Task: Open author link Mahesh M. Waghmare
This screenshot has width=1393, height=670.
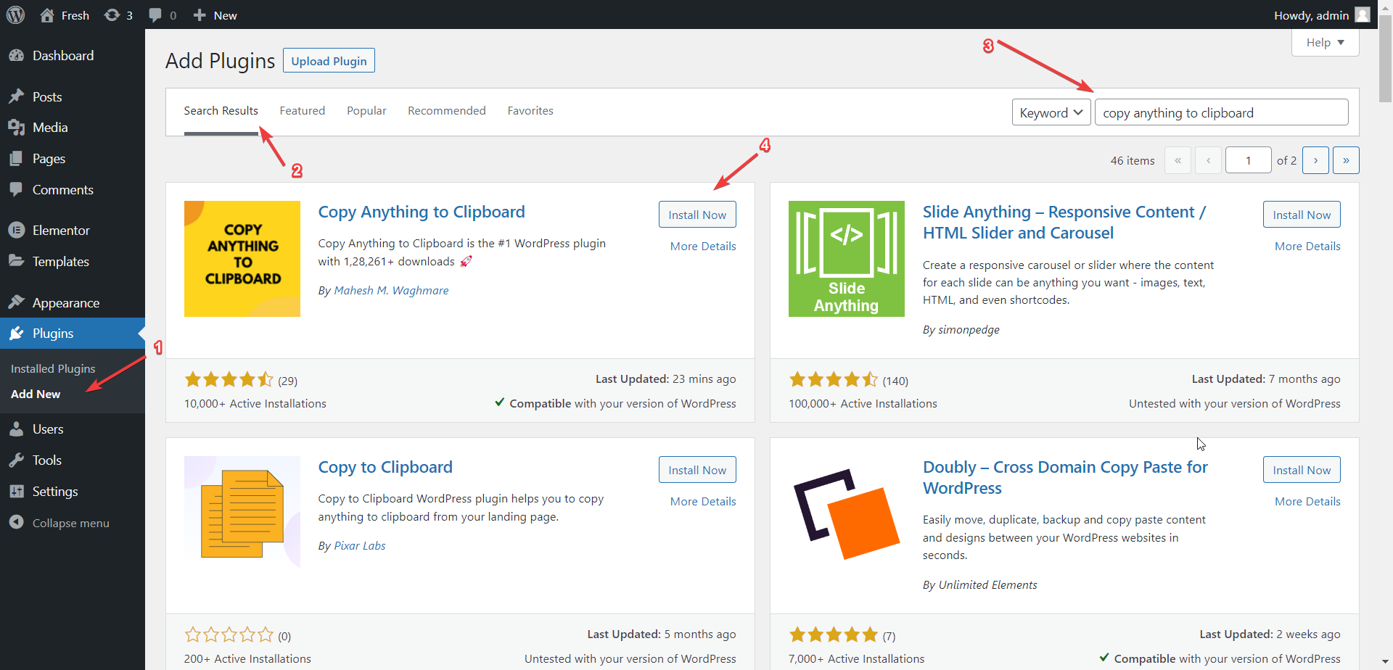Action: (391, 291)
